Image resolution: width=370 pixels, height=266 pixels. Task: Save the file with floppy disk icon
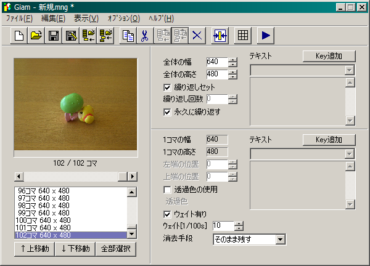[x=53, y=36]
